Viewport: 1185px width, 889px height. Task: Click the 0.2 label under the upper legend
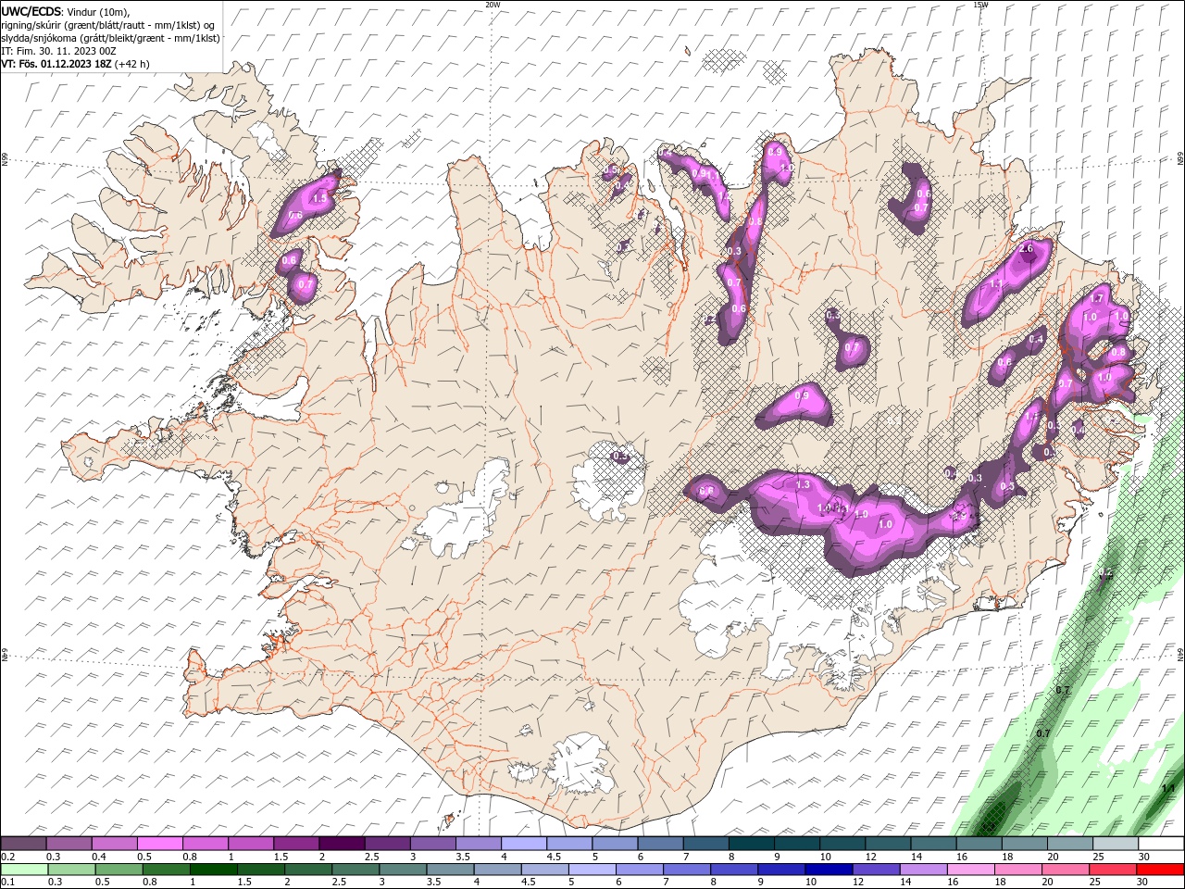8,857
